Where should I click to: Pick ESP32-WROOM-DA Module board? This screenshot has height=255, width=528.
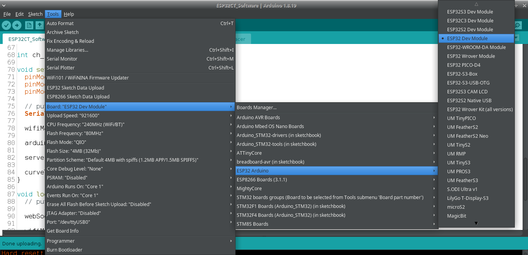point(476,47)
